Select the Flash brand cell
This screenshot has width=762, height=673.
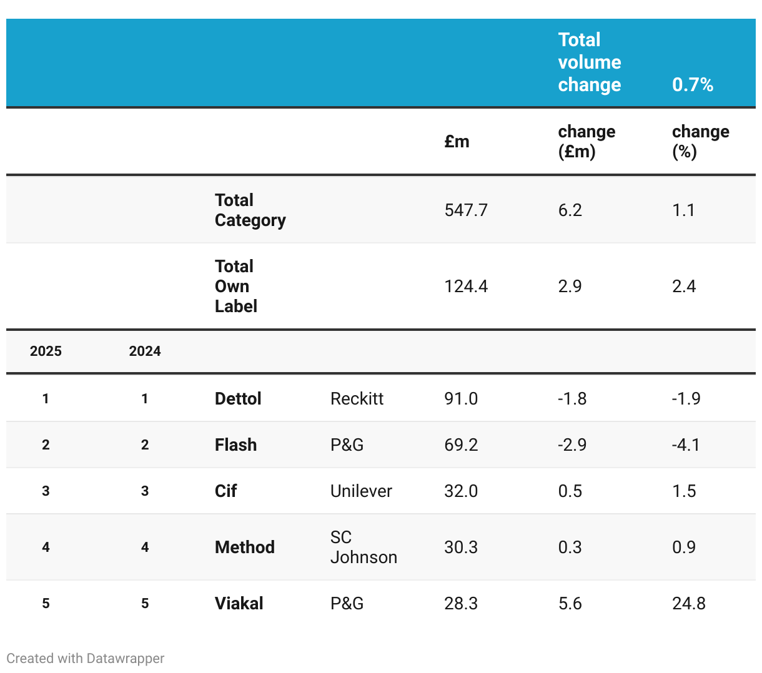pos(236,445)
